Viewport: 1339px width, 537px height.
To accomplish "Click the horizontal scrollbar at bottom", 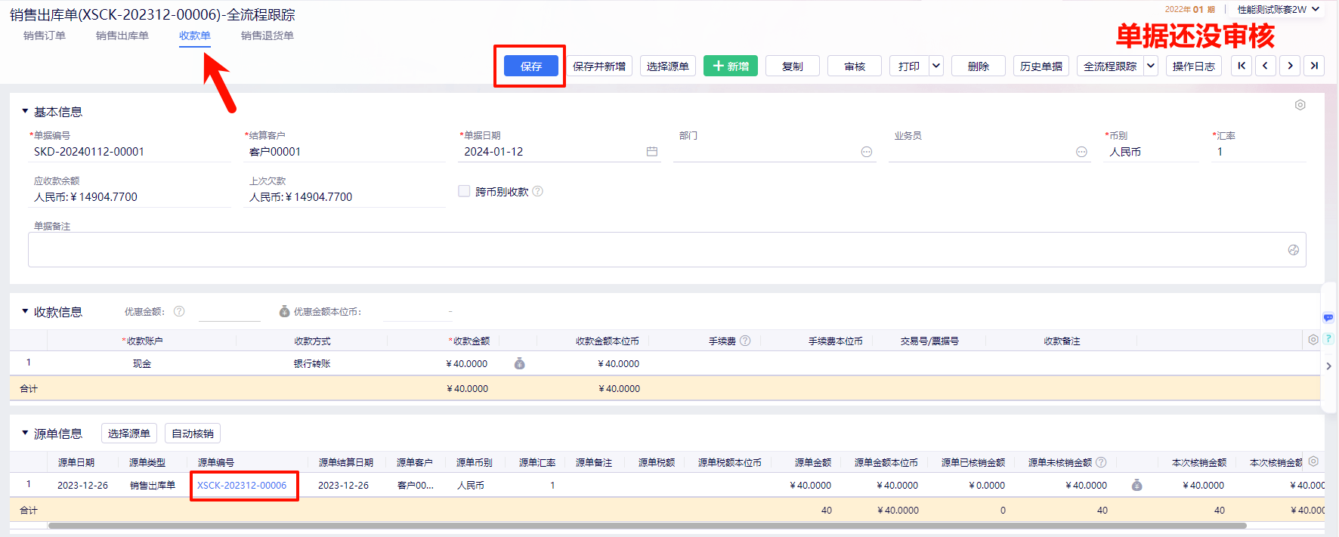I will tap(647, 525).
